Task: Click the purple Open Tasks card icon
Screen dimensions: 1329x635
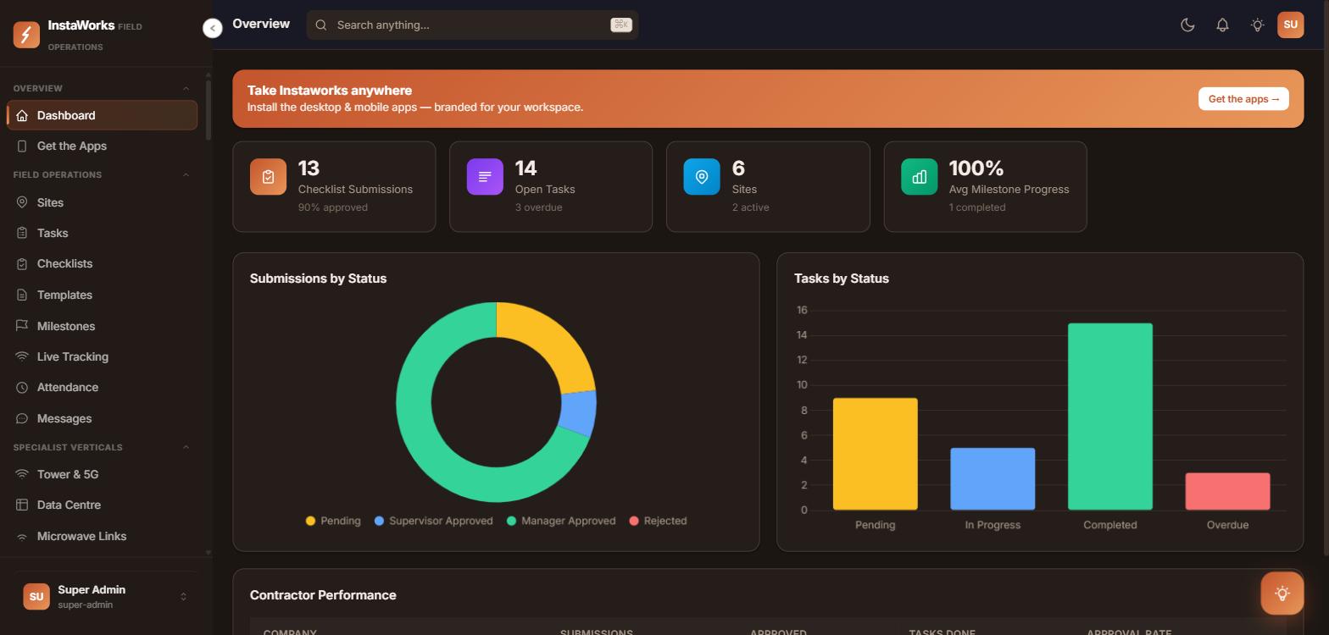Action: pyautogui.click(x=485, y=177)
